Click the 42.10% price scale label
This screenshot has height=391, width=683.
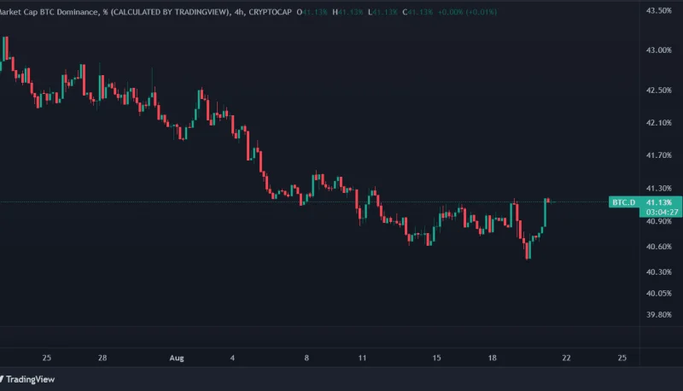[658, 123]
